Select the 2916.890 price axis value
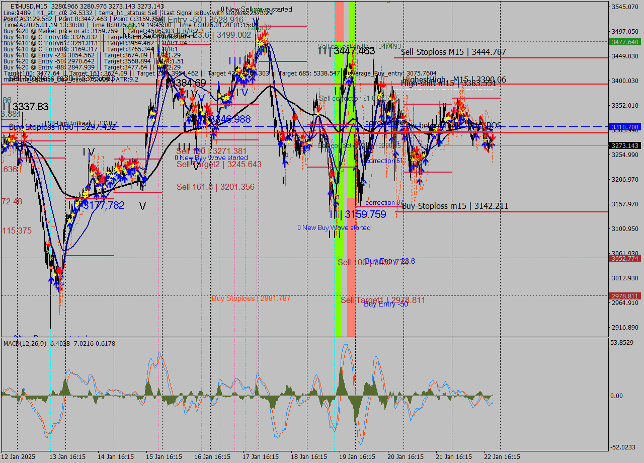This screenshot has width=644, height=463. pos(625,327)
